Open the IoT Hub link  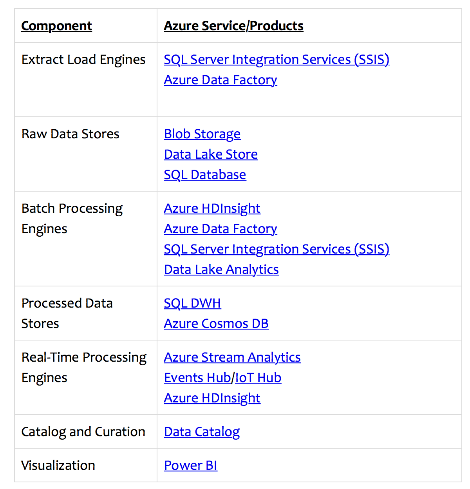[x=258, y=377]
